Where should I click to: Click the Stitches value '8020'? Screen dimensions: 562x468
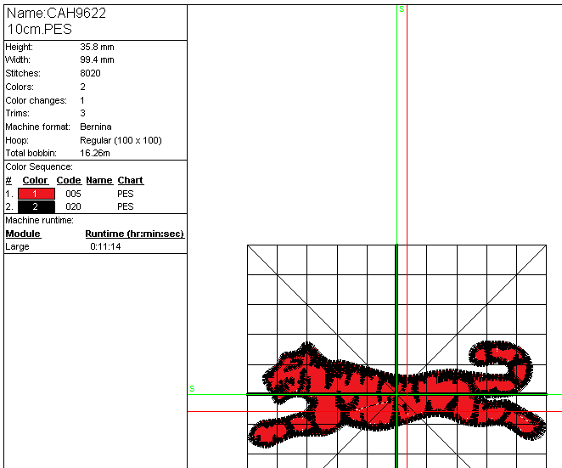pos(90,73)
